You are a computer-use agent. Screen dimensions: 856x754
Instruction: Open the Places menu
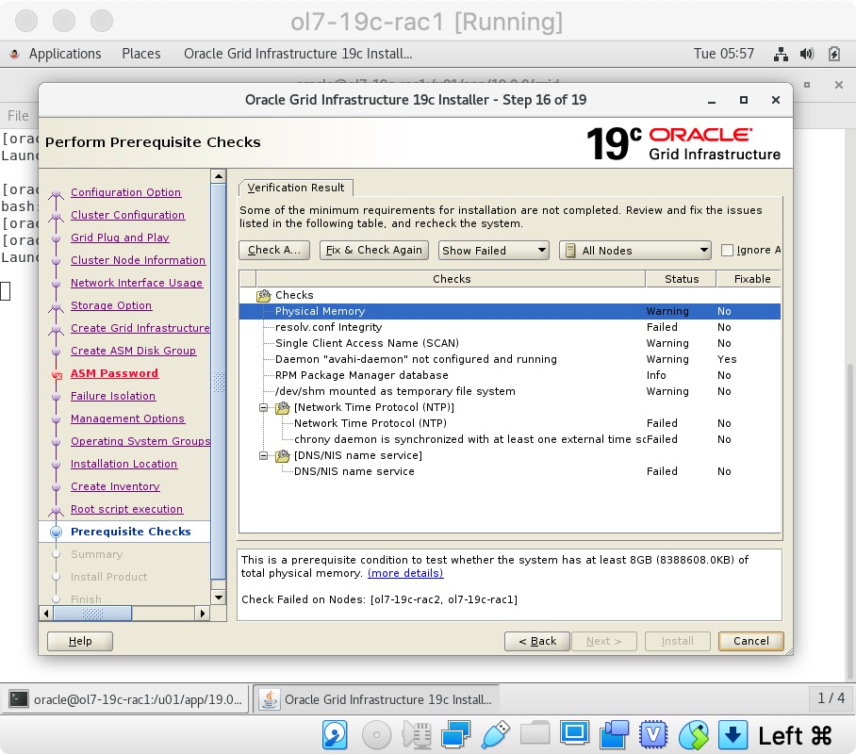[140, 54]
